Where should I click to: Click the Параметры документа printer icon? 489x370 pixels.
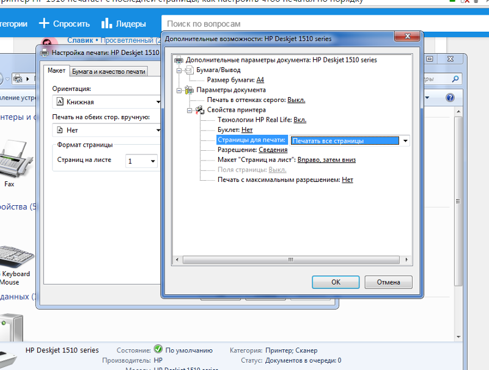coord(189,90)
